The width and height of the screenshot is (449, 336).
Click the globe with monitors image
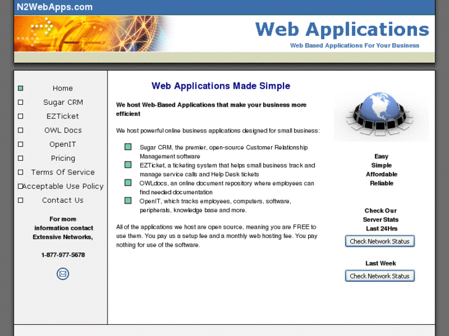[x=381, y=115]
